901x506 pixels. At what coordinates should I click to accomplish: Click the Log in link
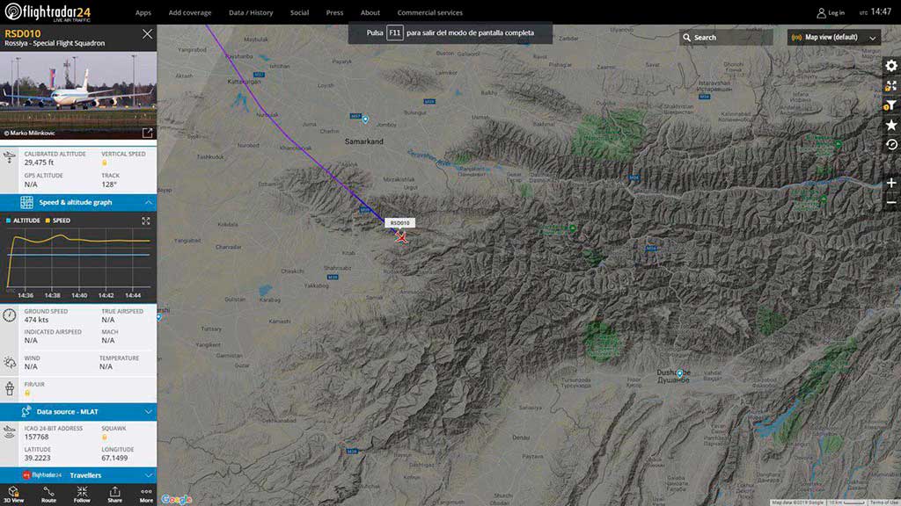tap(836, 12)
